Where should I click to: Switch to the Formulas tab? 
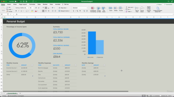(32, 4)
